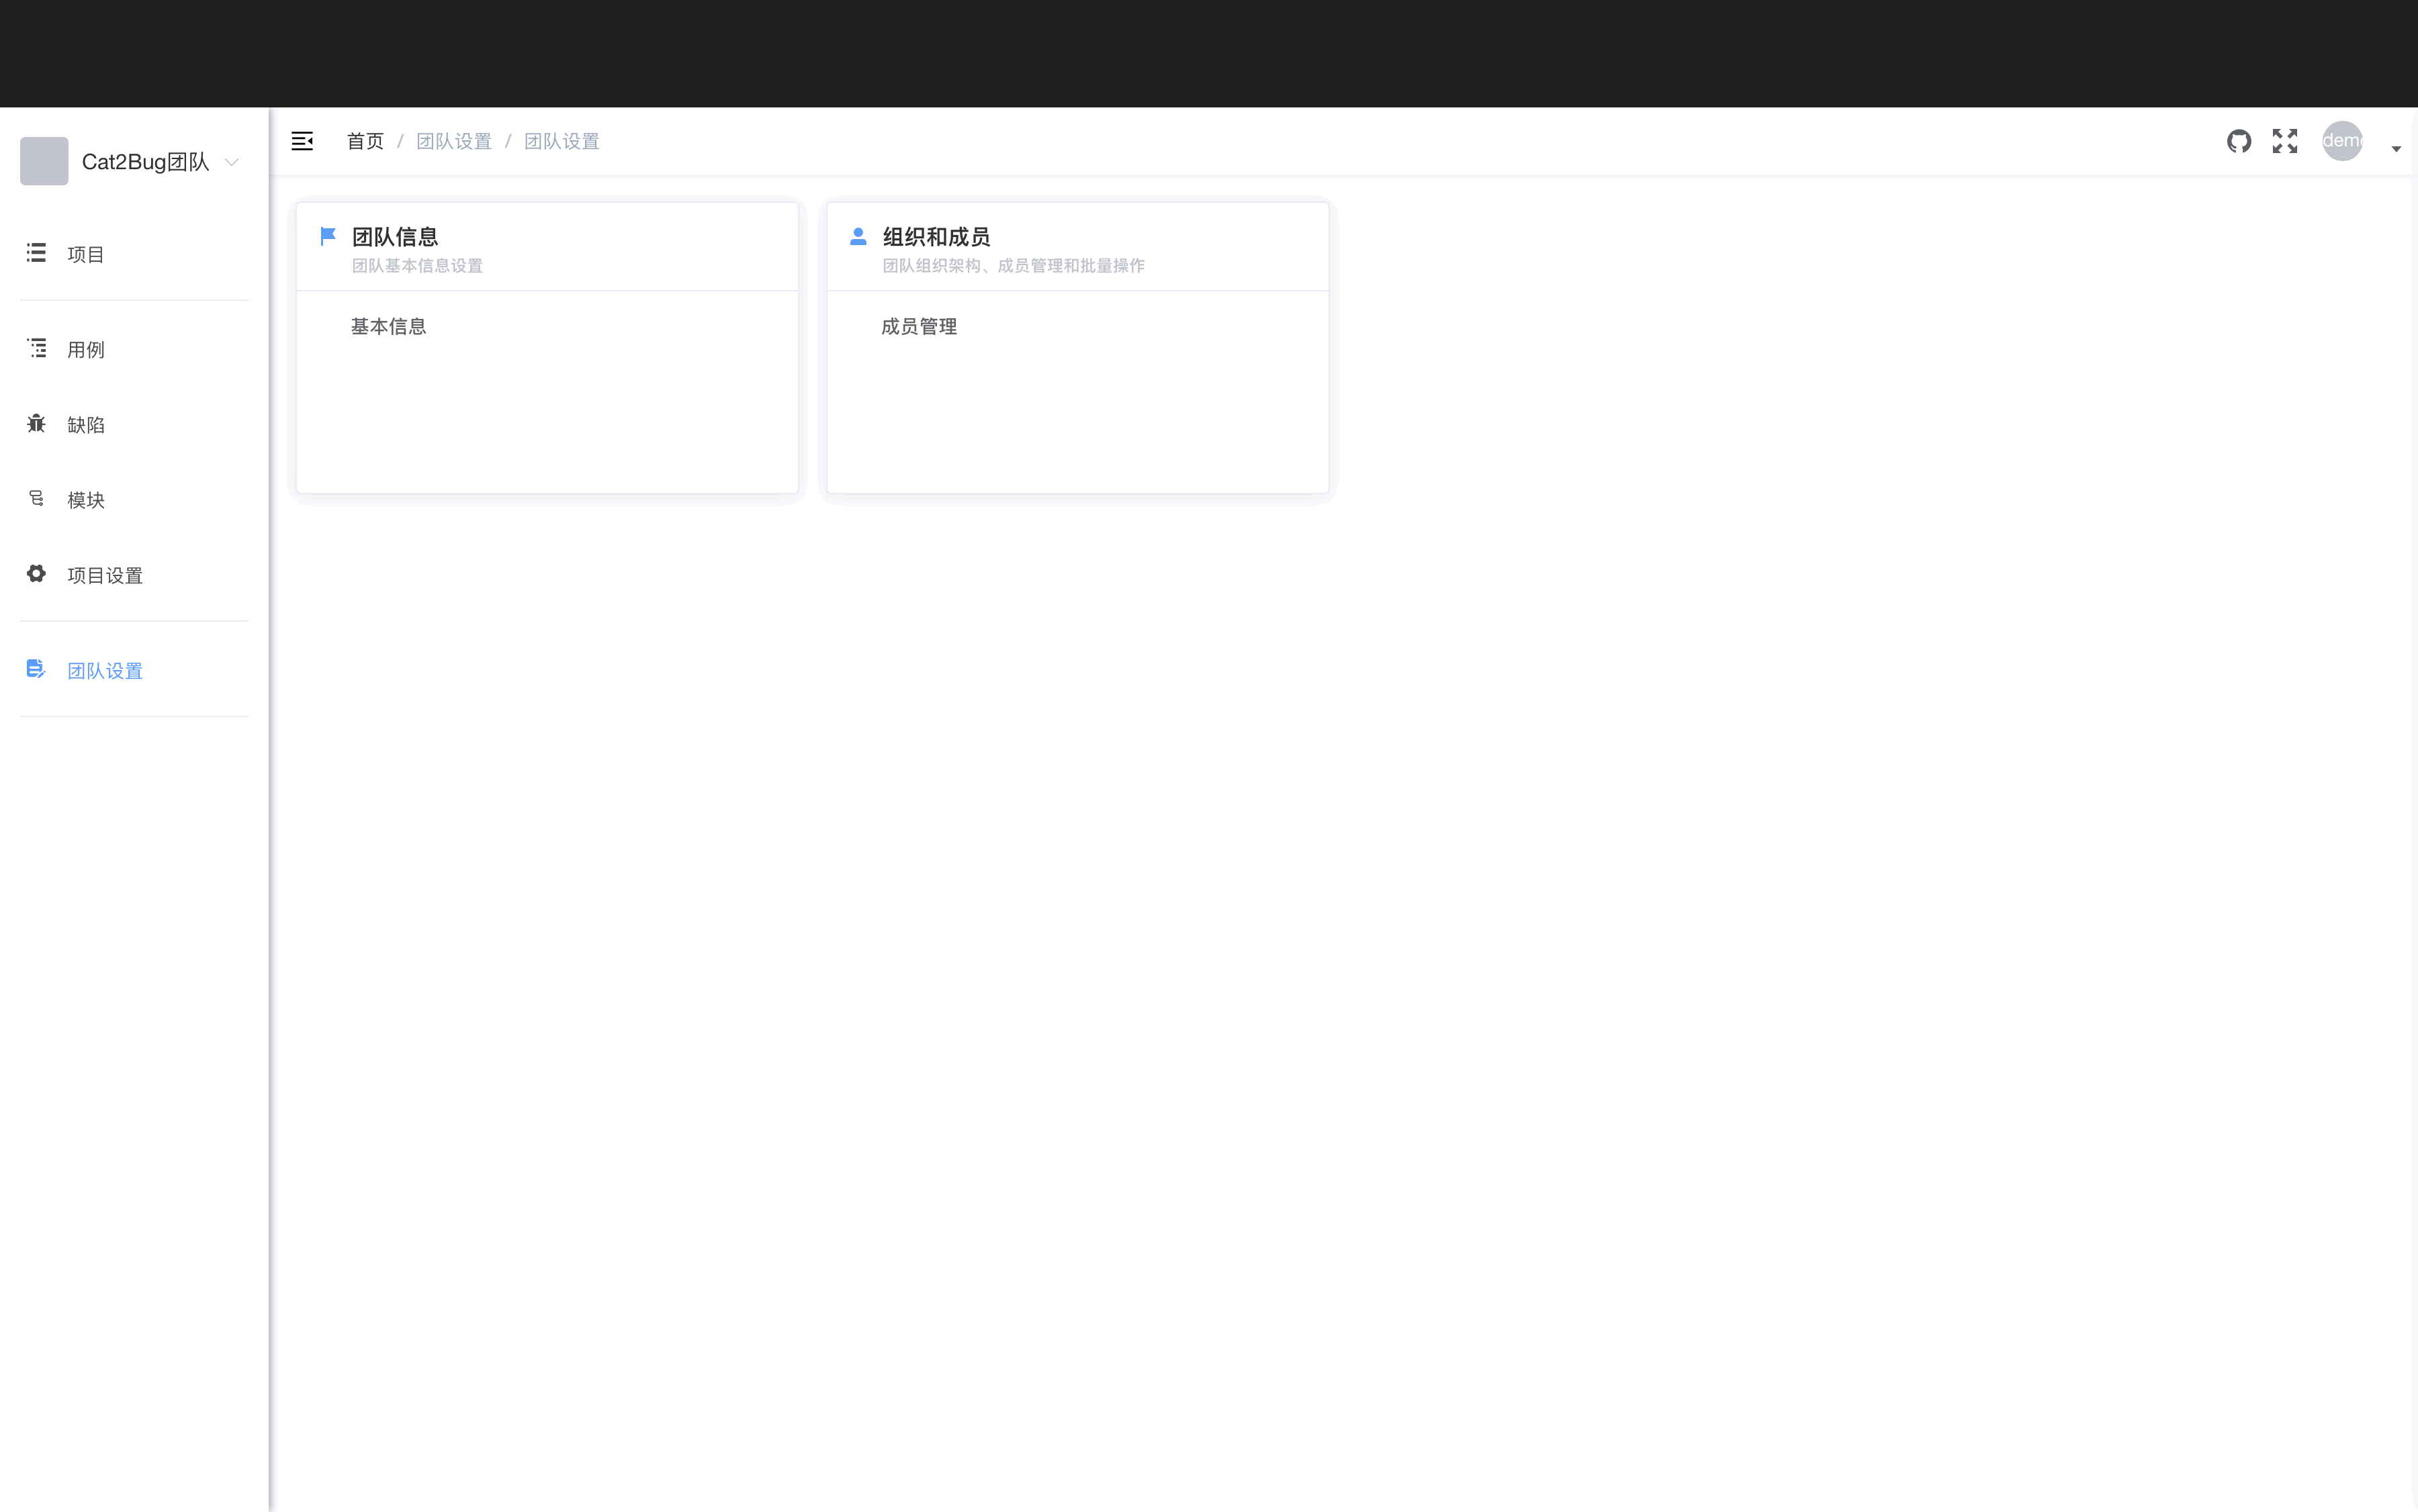Open the 基本信息 settings link
The height and width of the screenshot is (1512, 2418).
pos(389,326)
